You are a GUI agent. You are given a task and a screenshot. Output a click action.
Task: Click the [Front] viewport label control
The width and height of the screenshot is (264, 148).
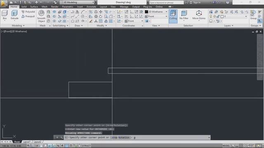8,31
